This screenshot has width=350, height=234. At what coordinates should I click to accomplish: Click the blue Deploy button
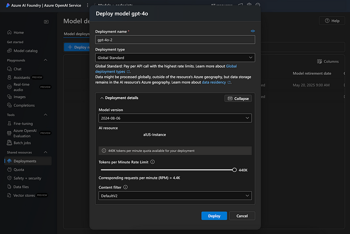click(214, 216)
